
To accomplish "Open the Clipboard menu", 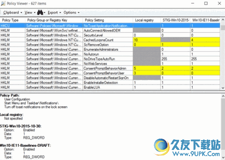I will pyautogui.click(x=11, y=13).
